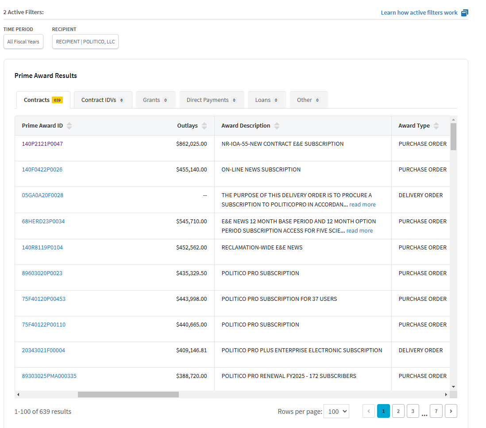The image size is (486, 428).
Task: Click the $443,998.00 outlays cell
Action: pos(192,299)
